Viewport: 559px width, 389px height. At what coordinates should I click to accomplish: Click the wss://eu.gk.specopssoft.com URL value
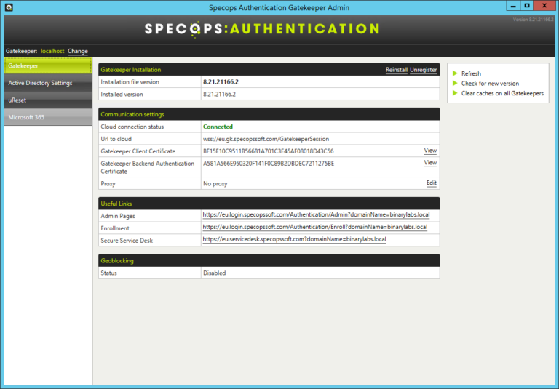point(266,139)
